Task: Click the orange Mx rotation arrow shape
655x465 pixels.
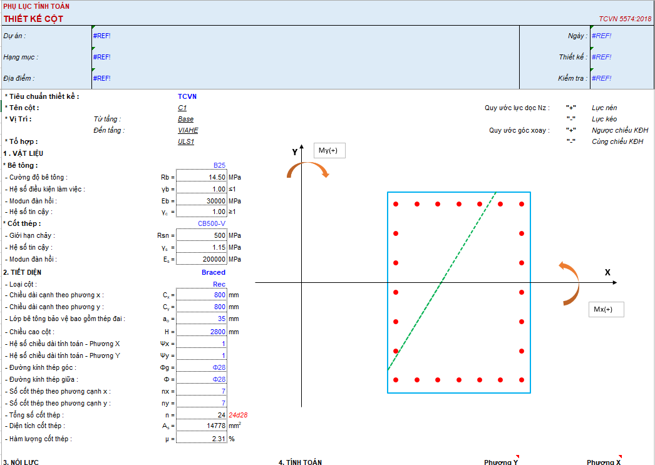Action: pyautogui.click(x=569, y=284)
